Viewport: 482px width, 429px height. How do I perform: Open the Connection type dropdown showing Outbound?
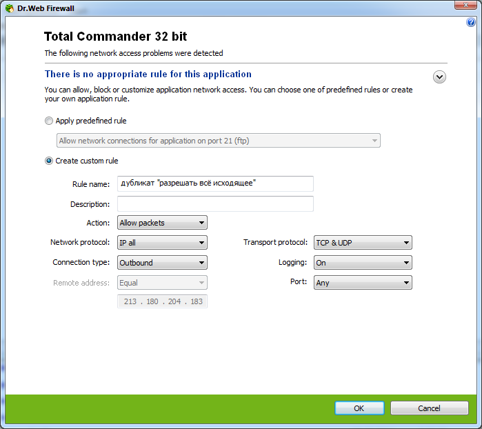pyautogui.click(x=162, y=263)
